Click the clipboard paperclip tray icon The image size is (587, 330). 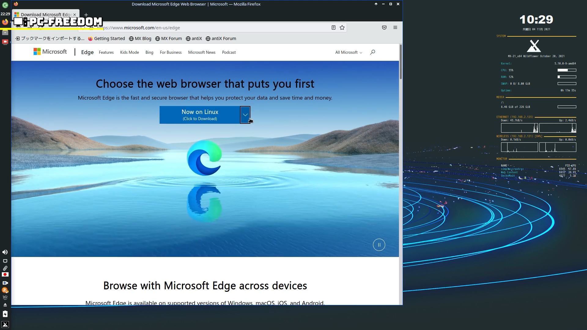5,268
